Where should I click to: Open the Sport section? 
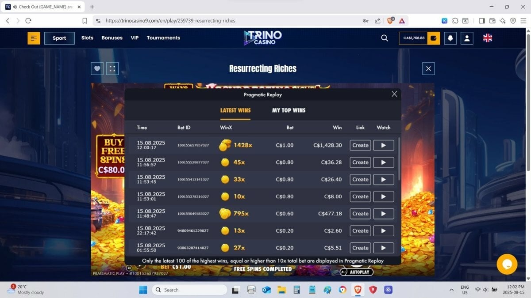59,38
